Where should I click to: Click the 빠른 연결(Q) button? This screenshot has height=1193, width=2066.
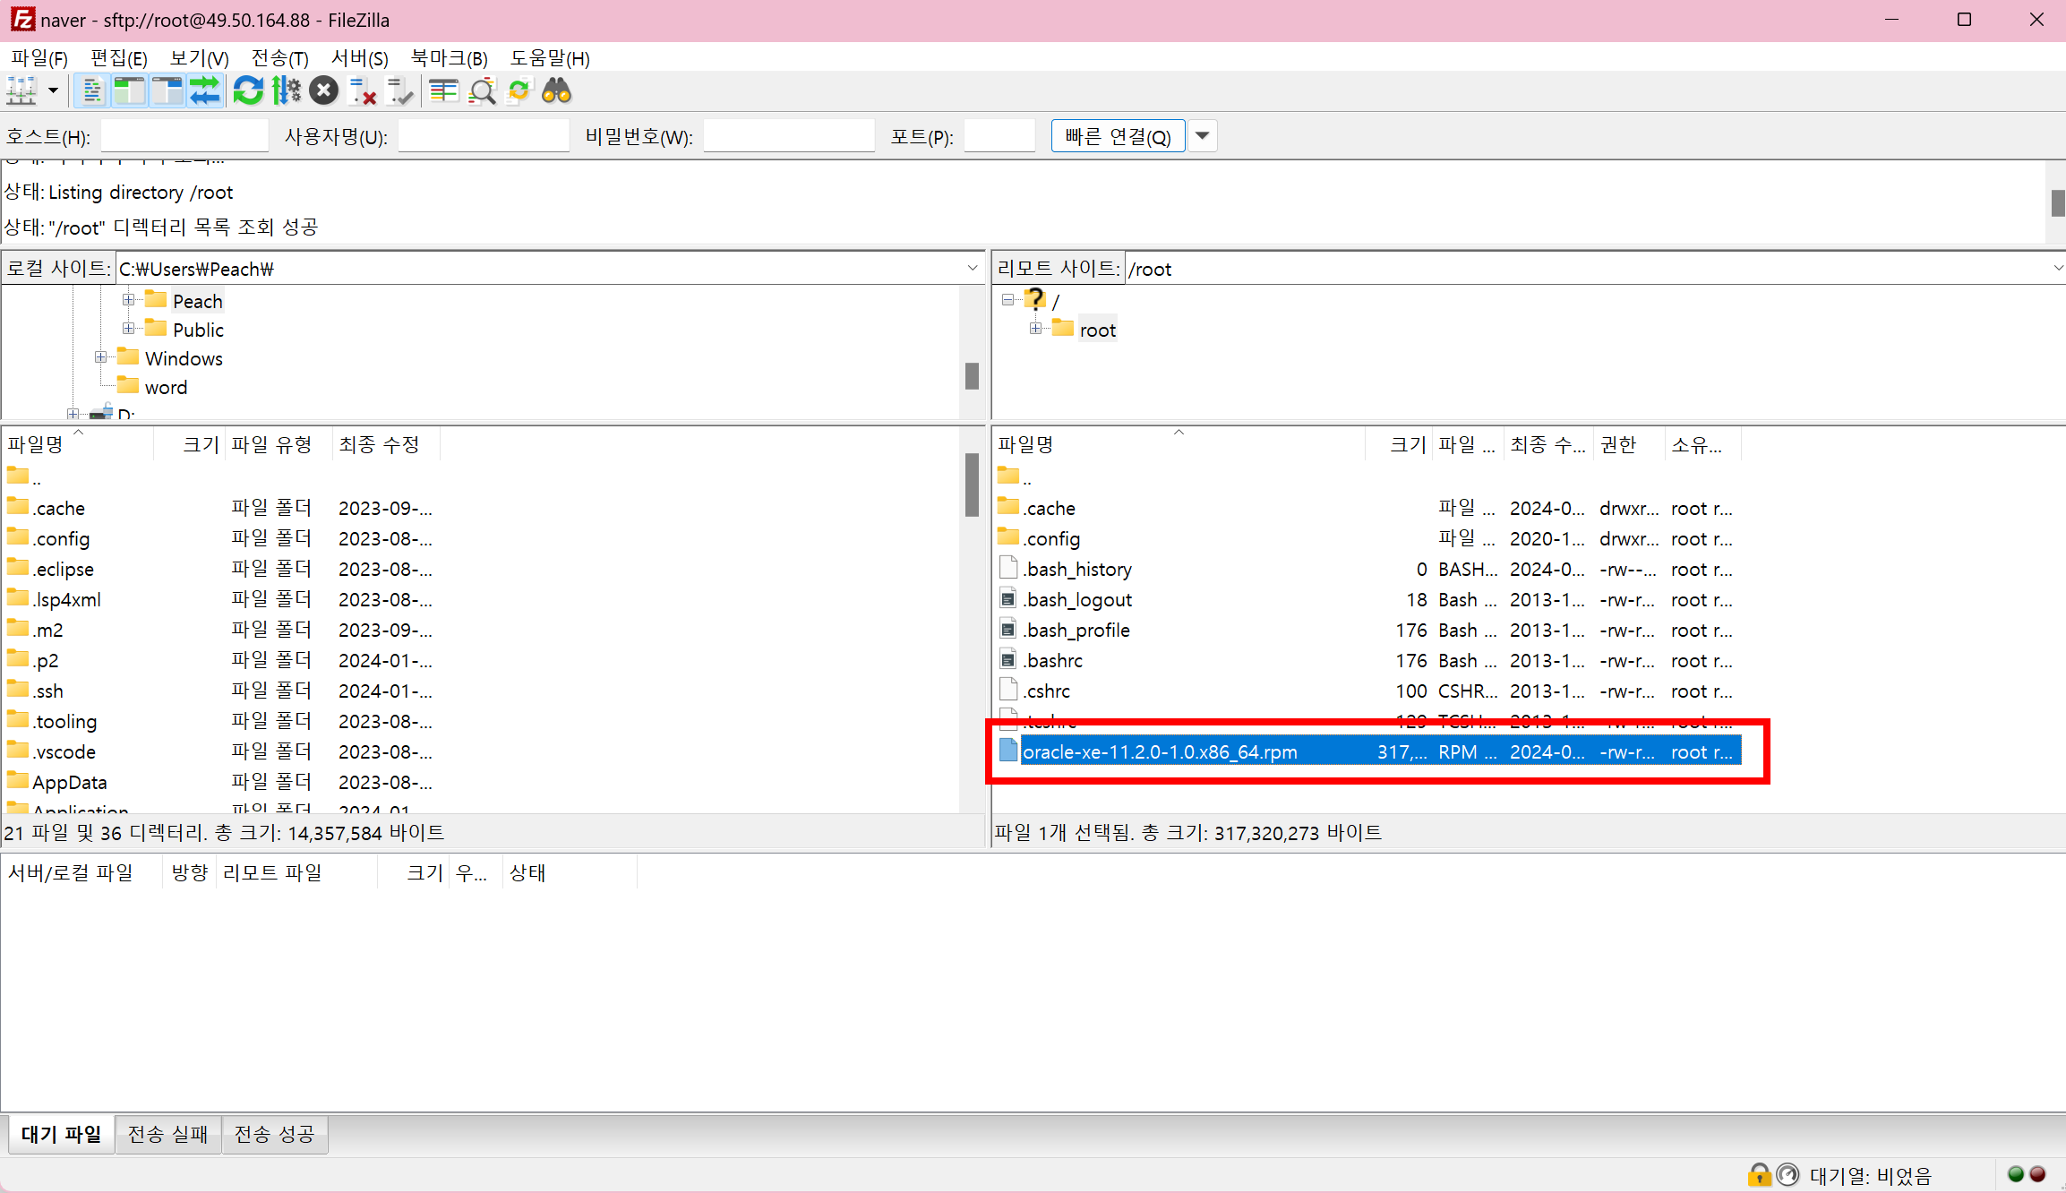click(1118, 136)
